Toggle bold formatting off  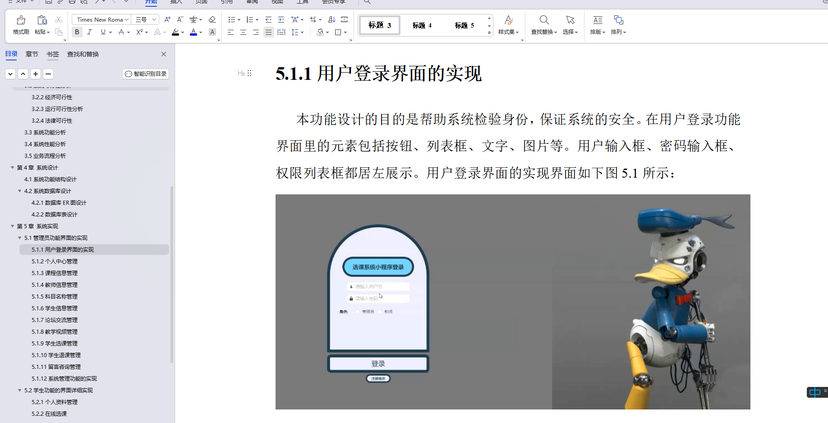[x=77, y=32]
